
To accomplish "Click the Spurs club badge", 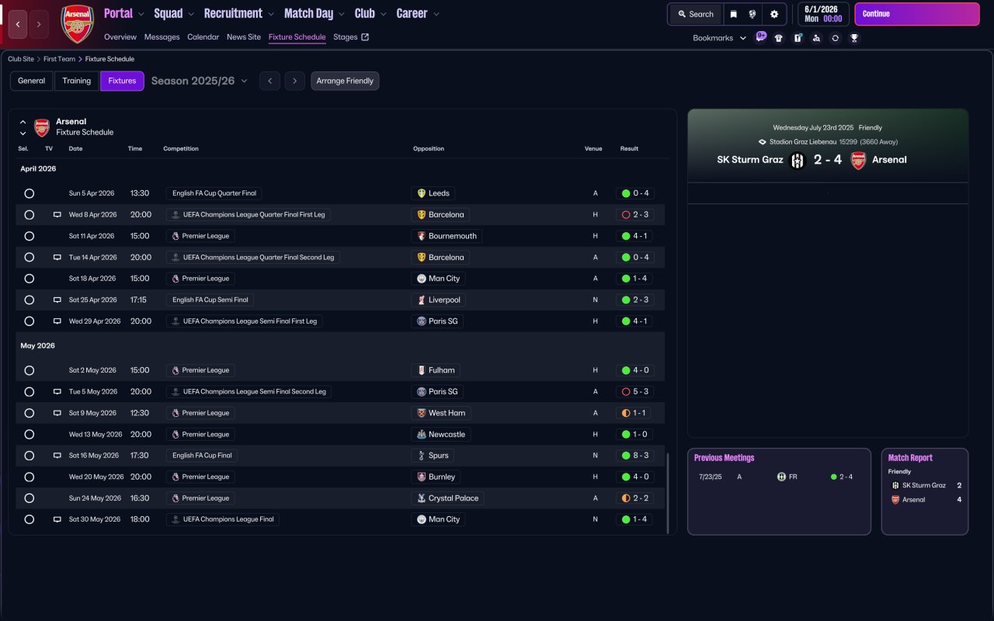I will point(422,456).
